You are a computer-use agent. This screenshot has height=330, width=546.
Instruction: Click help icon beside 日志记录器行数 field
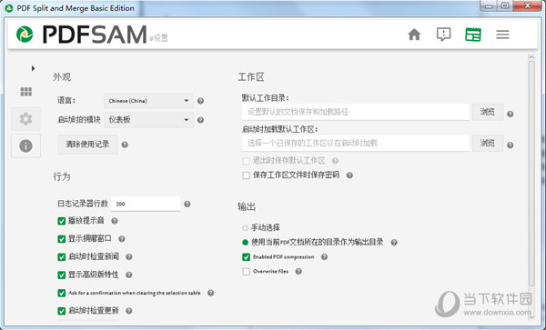point(187,204)
